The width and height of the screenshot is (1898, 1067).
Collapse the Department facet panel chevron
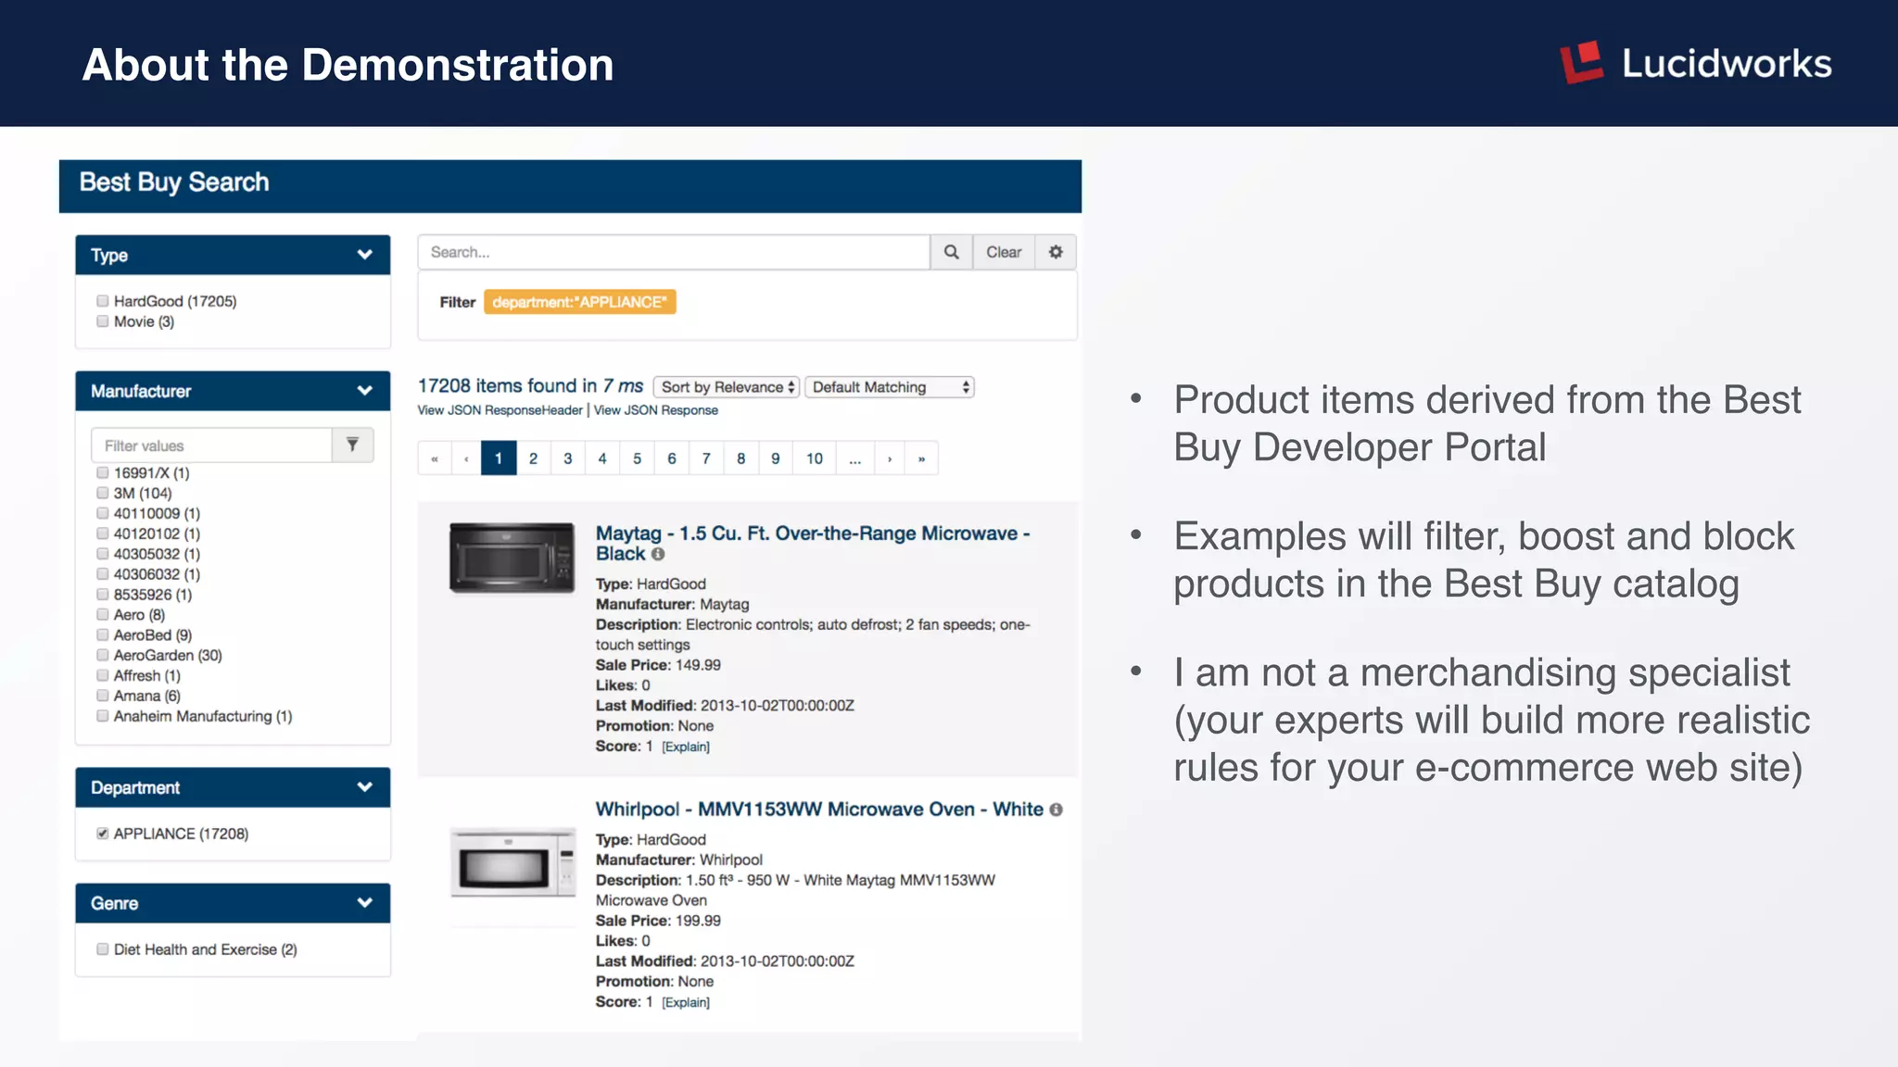click(x=365, y=787)
